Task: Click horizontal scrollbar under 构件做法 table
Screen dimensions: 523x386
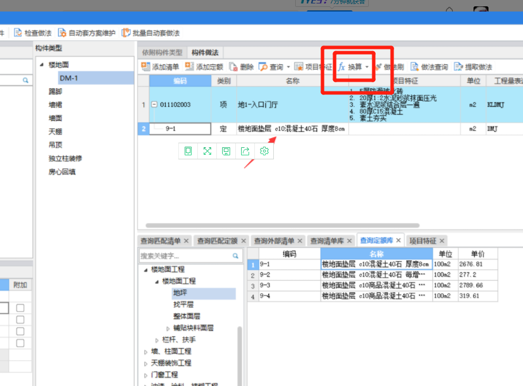Action: pyautogui.click(x=283, y=225)
